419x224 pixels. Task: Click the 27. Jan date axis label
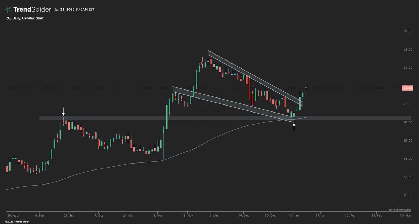tap(321, 216)
